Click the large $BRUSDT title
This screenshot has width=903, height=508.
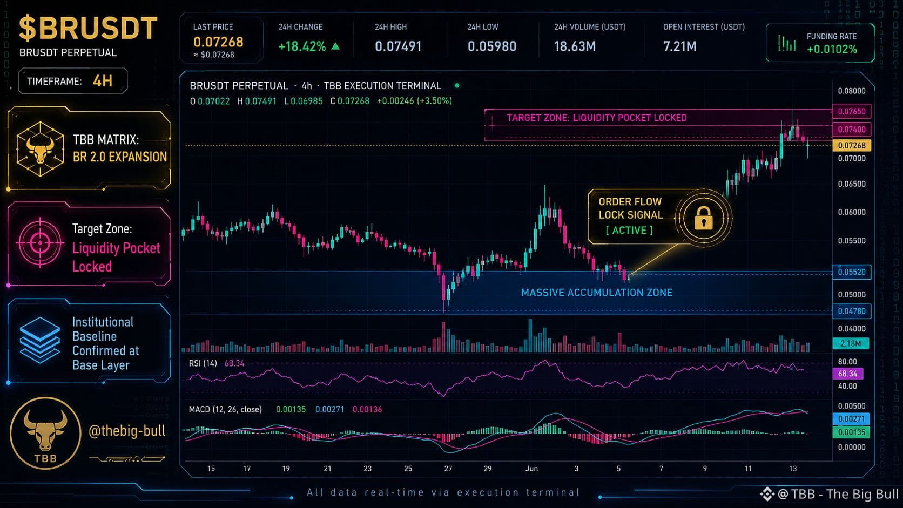pyautogui.click(x=88, y=29)
